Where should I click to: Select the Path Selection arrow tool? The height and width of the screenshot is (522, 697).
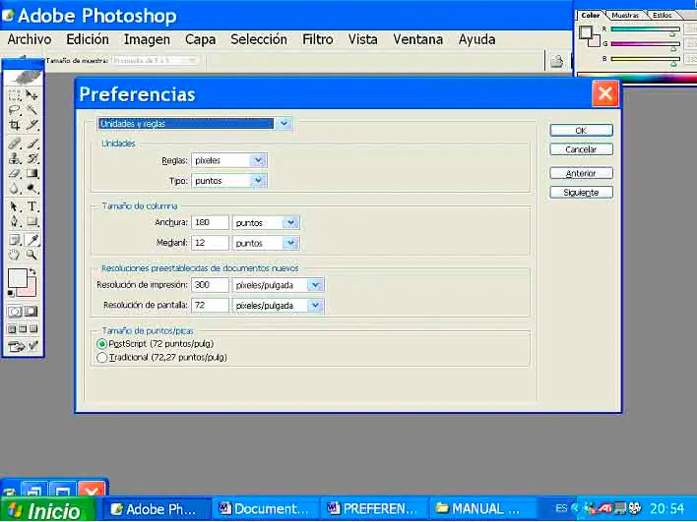[14, 206]
